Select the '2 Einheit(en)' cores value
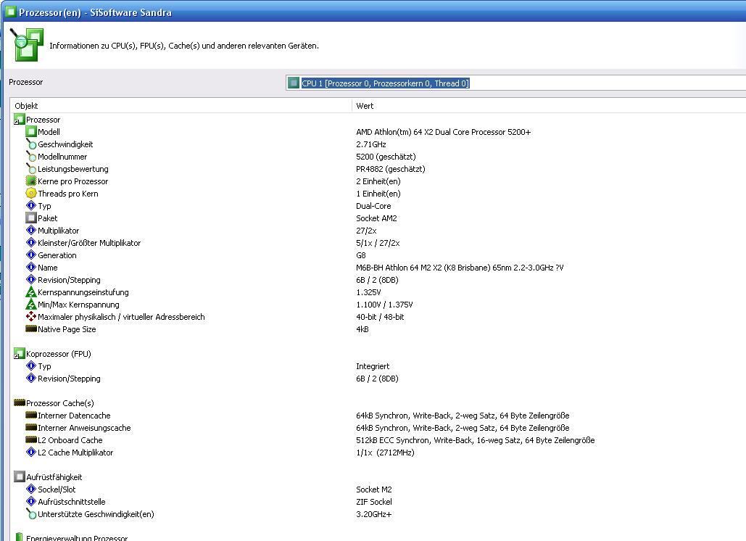746x541 pixels. (378, 181)
